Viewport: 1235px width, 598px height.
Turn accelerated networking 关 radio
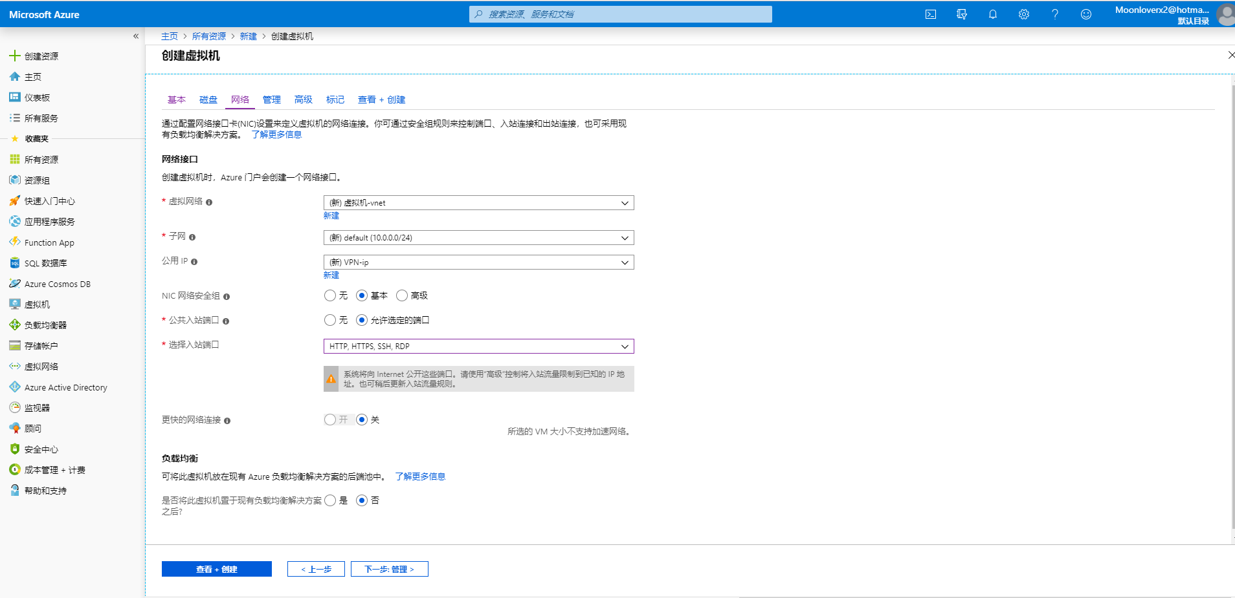(362, 420)
